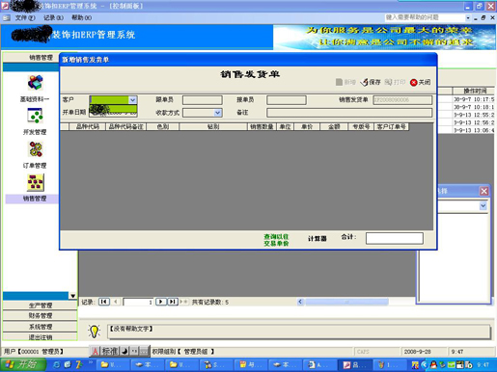
Task: Open the 订单管理 gears icon
Action: [x=36, y=149]
